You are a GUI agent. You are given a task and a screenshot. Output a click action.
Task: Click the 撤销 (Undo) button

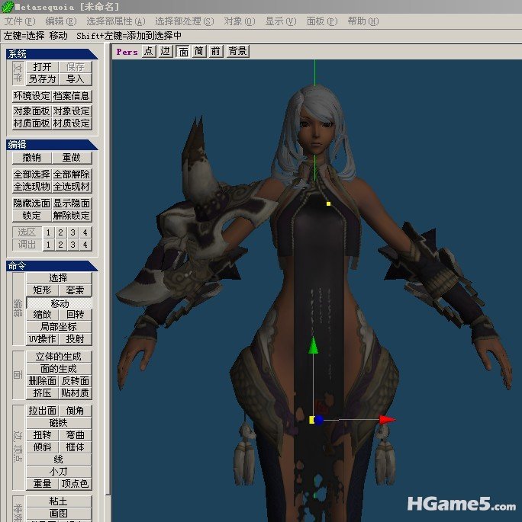click(x=32, y=158)
